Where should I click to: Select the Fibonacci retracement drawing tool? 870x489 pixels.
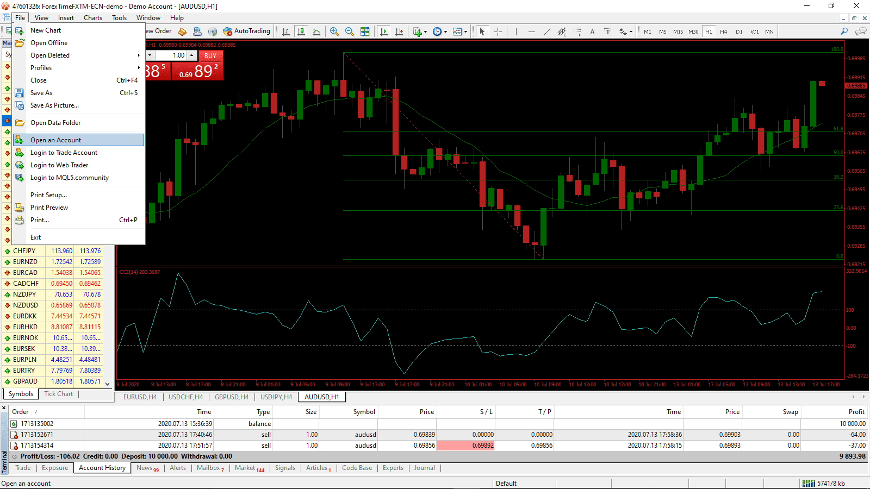(x=577, y=32)
